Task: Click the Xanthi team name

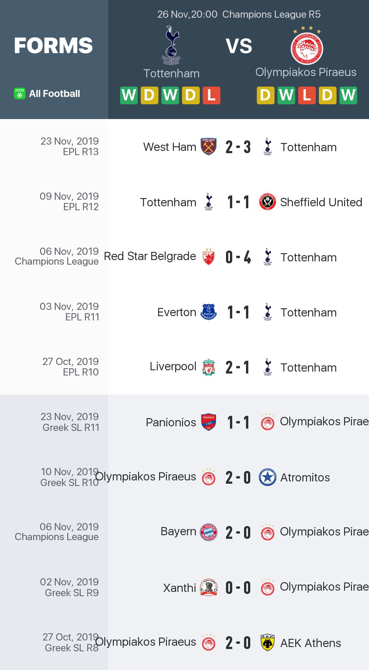Action: tap(180, 588)
